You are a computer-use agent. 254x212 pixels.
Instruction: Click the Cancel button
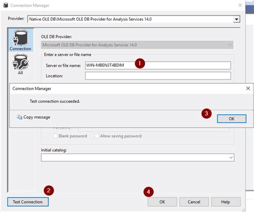(194, 202)
